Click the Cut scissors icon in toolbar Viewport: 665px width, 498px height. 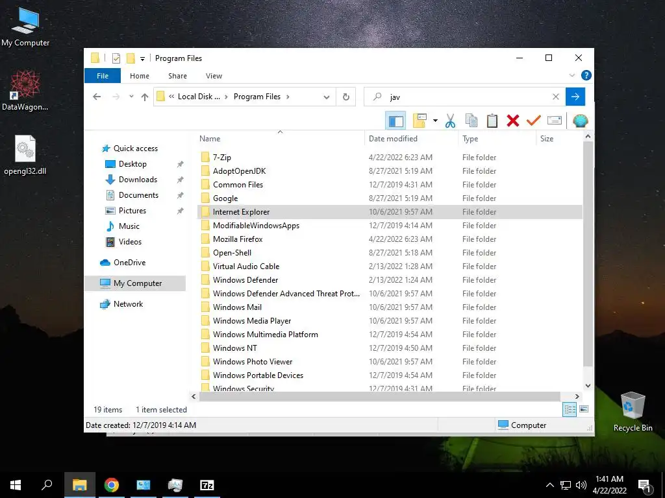tap(450, 121)
